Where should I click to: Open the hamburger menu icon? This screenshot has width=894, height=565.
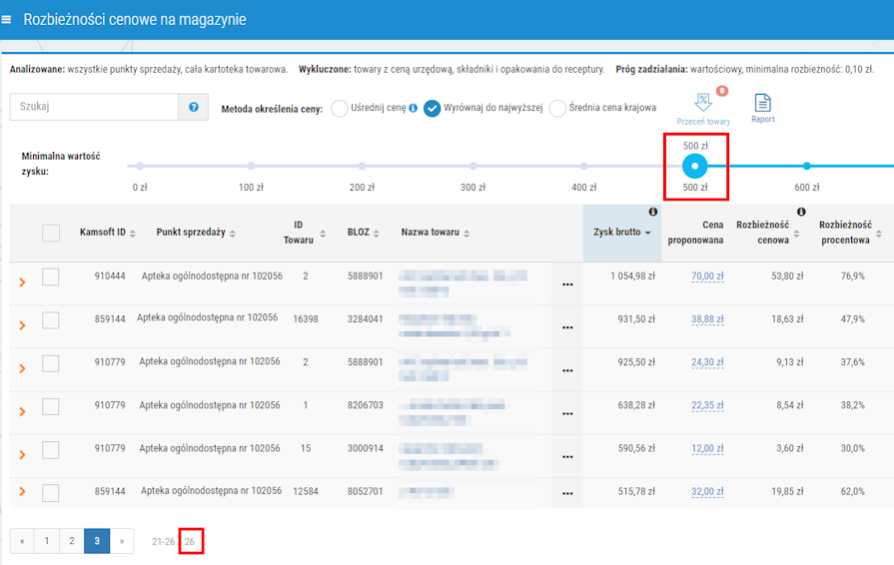point(8,20)
